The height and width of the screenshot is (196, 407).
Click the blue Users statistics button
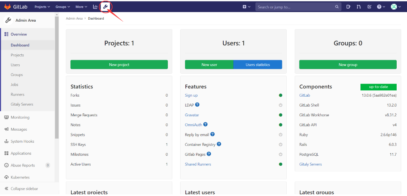point(258,65)
